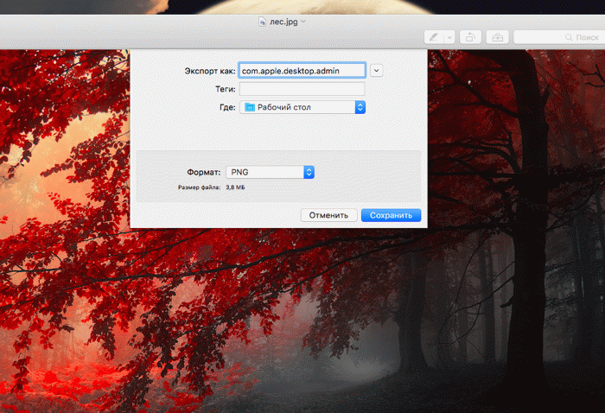The width and height of the screenshot is (605, 413).
Task: Focus the Экспорт как filename field
Action: (302, 71)
